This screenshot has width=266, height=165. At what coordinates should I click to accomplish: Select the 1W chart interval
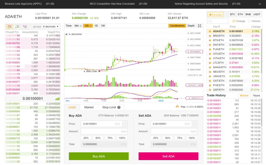click(x=103, y=26)
